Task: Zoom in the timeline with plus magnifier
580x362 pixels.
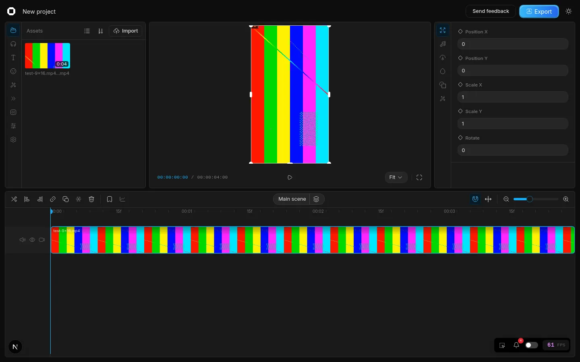Action: (566, 199)
